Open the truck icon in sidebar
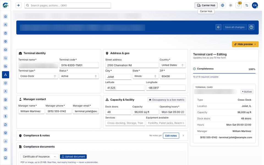This screenshot has height=165, width=264. pyautogui.click(x=5, y=66)
